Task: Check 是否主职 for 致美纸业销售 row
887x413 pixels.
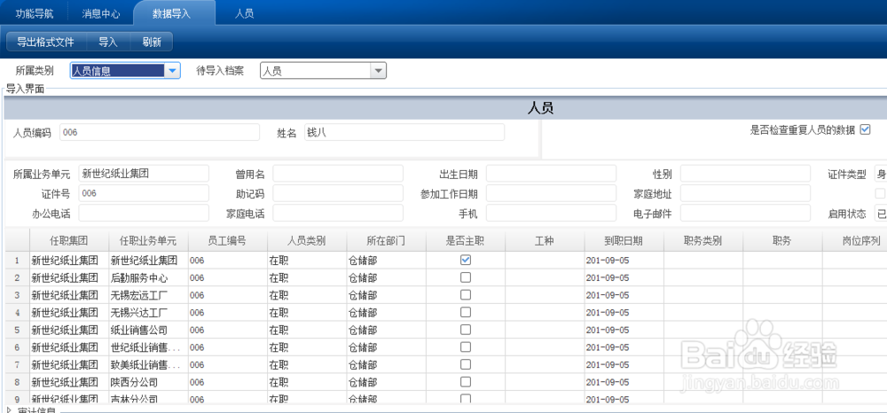Action: (466, 364)
